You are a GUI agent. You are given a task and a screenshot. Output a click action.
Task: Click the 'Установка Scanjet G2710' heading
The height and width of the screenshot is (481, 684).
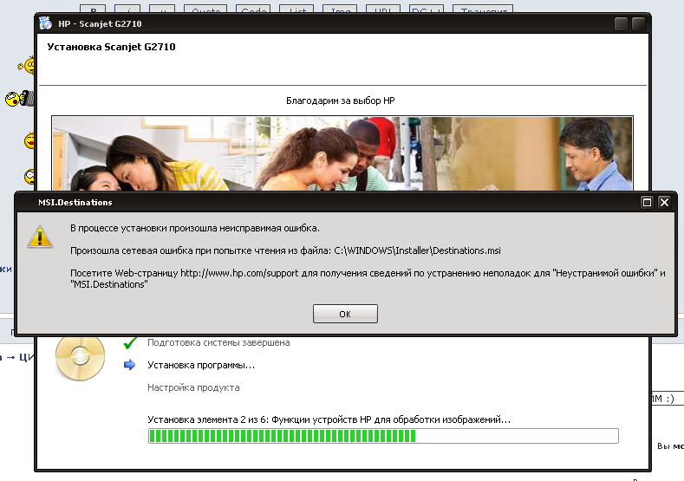pyautogui.click(x=111, y=47)
